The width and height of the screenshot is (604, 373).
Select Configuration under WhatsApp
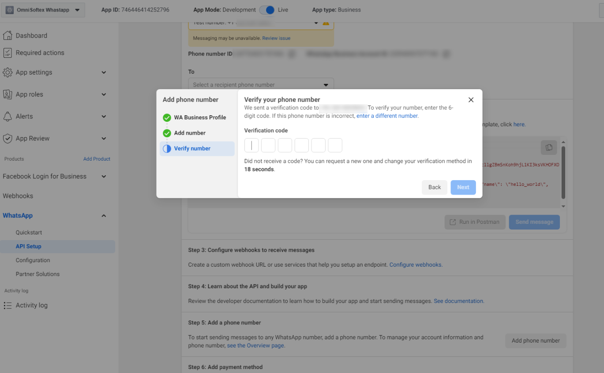pyautogui.click(x=33, y=260)
